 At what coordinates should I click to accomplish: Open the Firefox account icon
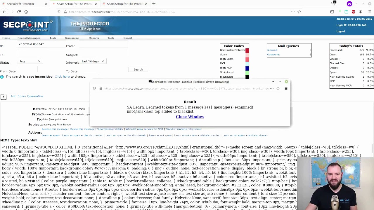click(x=361, y=12)
